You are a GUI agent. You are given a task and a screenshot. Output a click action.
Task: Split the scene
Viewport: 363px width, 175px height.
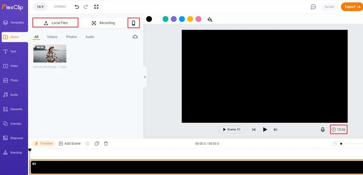coord(87,143)
